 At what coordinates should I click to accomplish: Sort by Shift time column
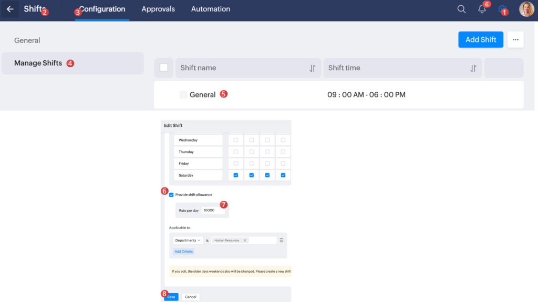pos(473,68)
